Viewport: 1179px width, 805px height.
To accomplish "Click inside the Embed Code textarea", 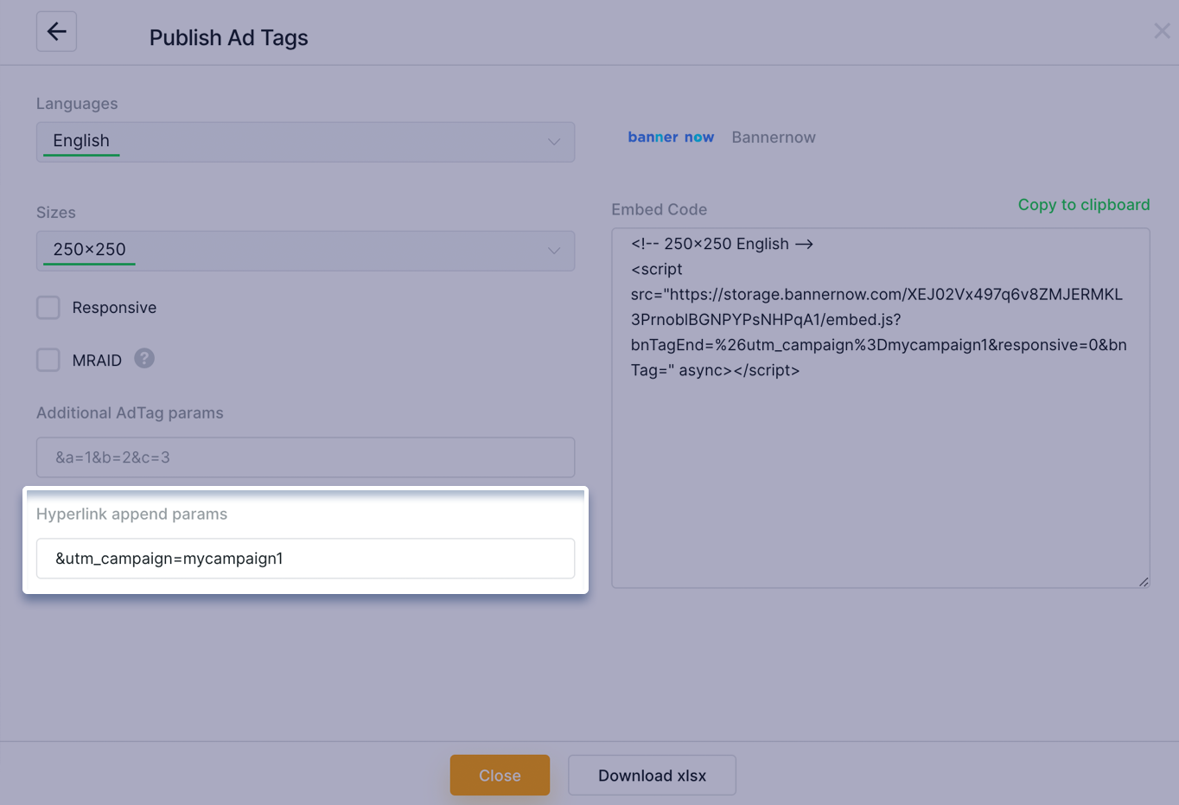I will tap(881, 408).
